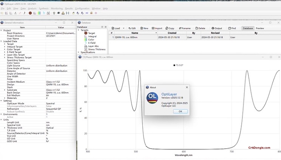Open the Synthesis menu
Viewport: 281px width, 160px height.
(43, 8)
